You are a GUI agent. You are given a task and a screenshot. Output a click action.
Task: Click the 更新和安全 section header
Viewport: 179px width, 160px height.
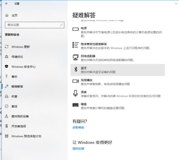pos(12,35)
